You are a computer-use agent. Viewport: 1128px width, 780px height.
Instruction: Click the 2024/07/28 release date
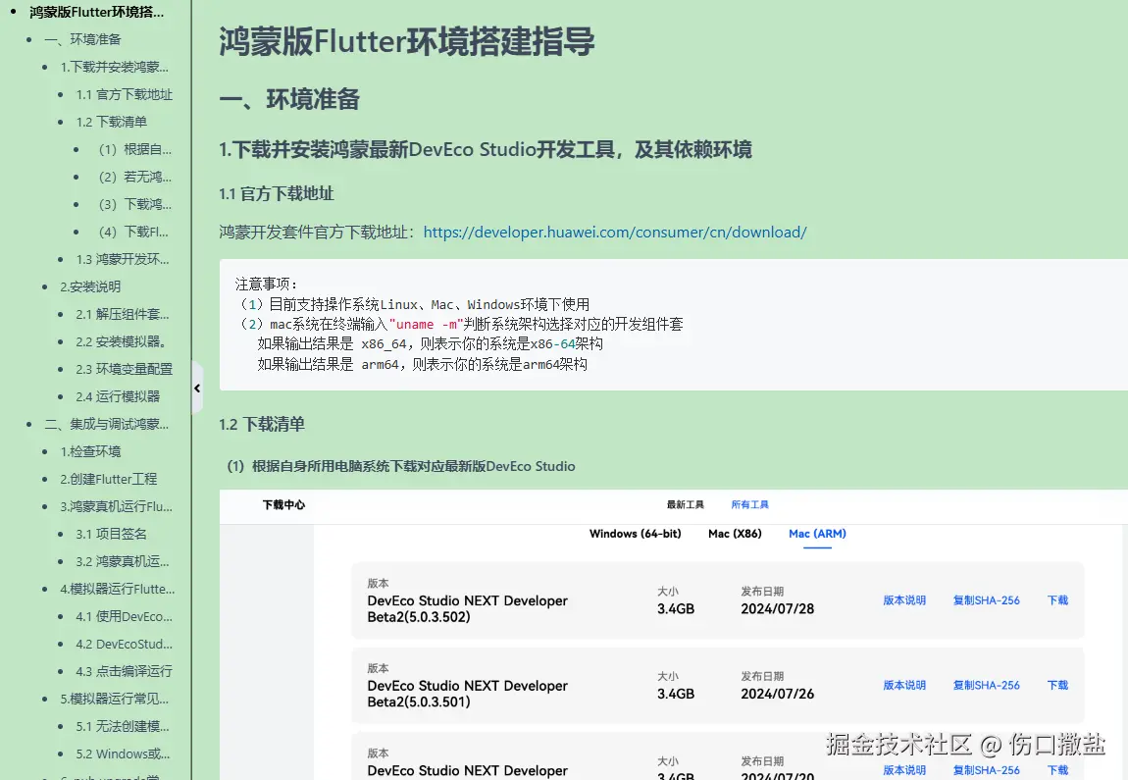click(x=778, y=608)
